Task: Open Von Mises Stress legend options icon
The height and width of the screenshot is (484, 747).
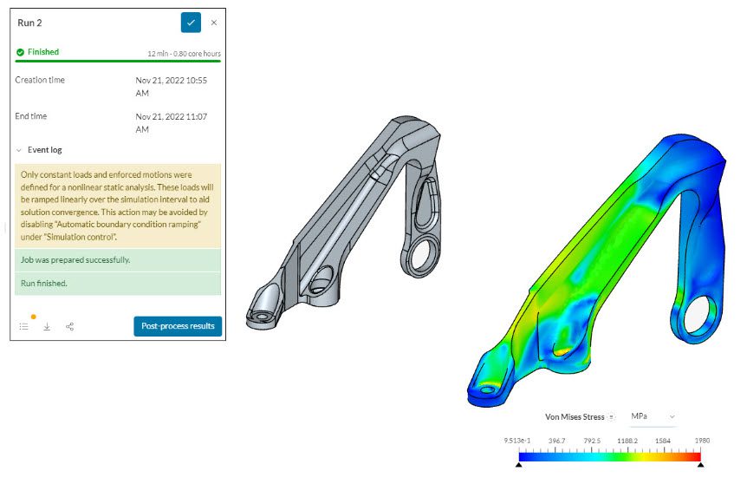Action: click(x=612, y=417)
